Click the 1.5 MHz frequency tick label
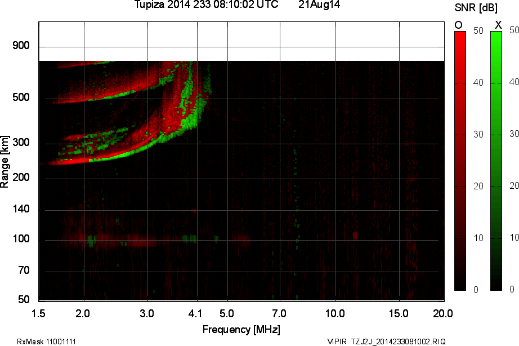Image resolution: width=519 pixels, height=346 pixels. (39, 313)
